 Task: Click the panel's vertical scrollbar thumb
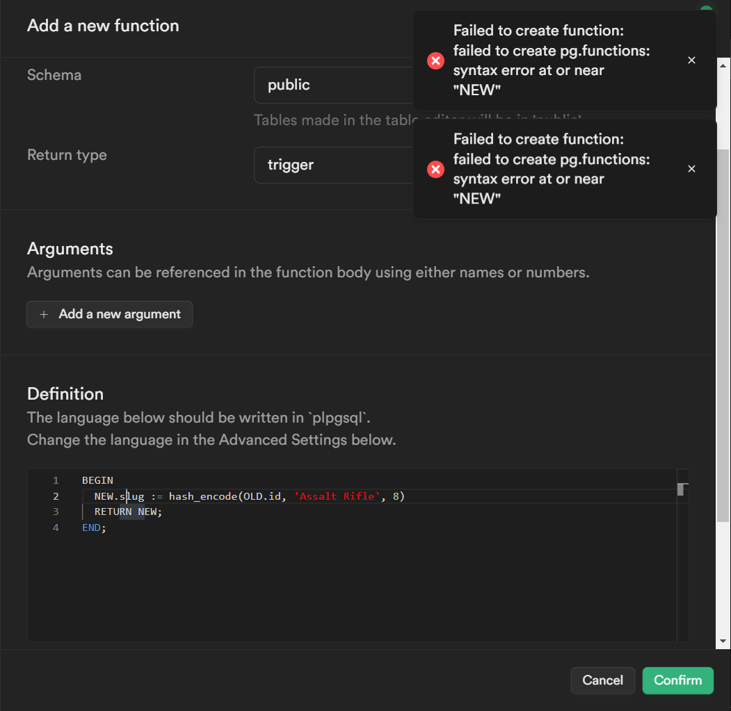[723, 334]
